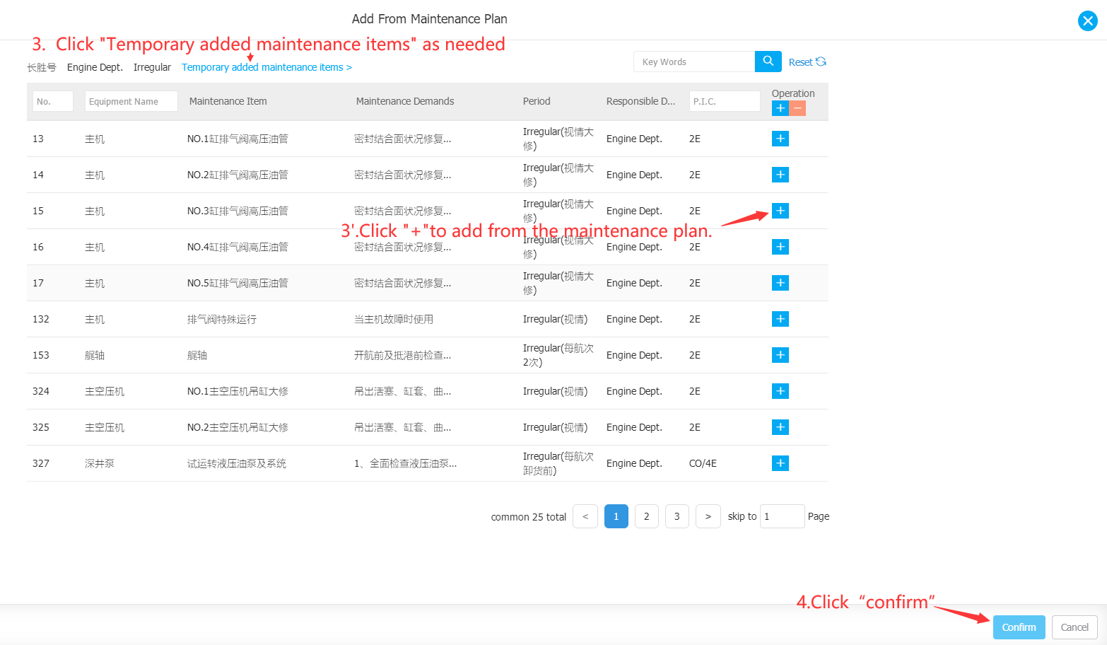Image resolution: width=1107 pixels, height=645 pixels.
Task: Close the Add From Maintenance Plan dialog
Action: click(x=1088, y=21)
